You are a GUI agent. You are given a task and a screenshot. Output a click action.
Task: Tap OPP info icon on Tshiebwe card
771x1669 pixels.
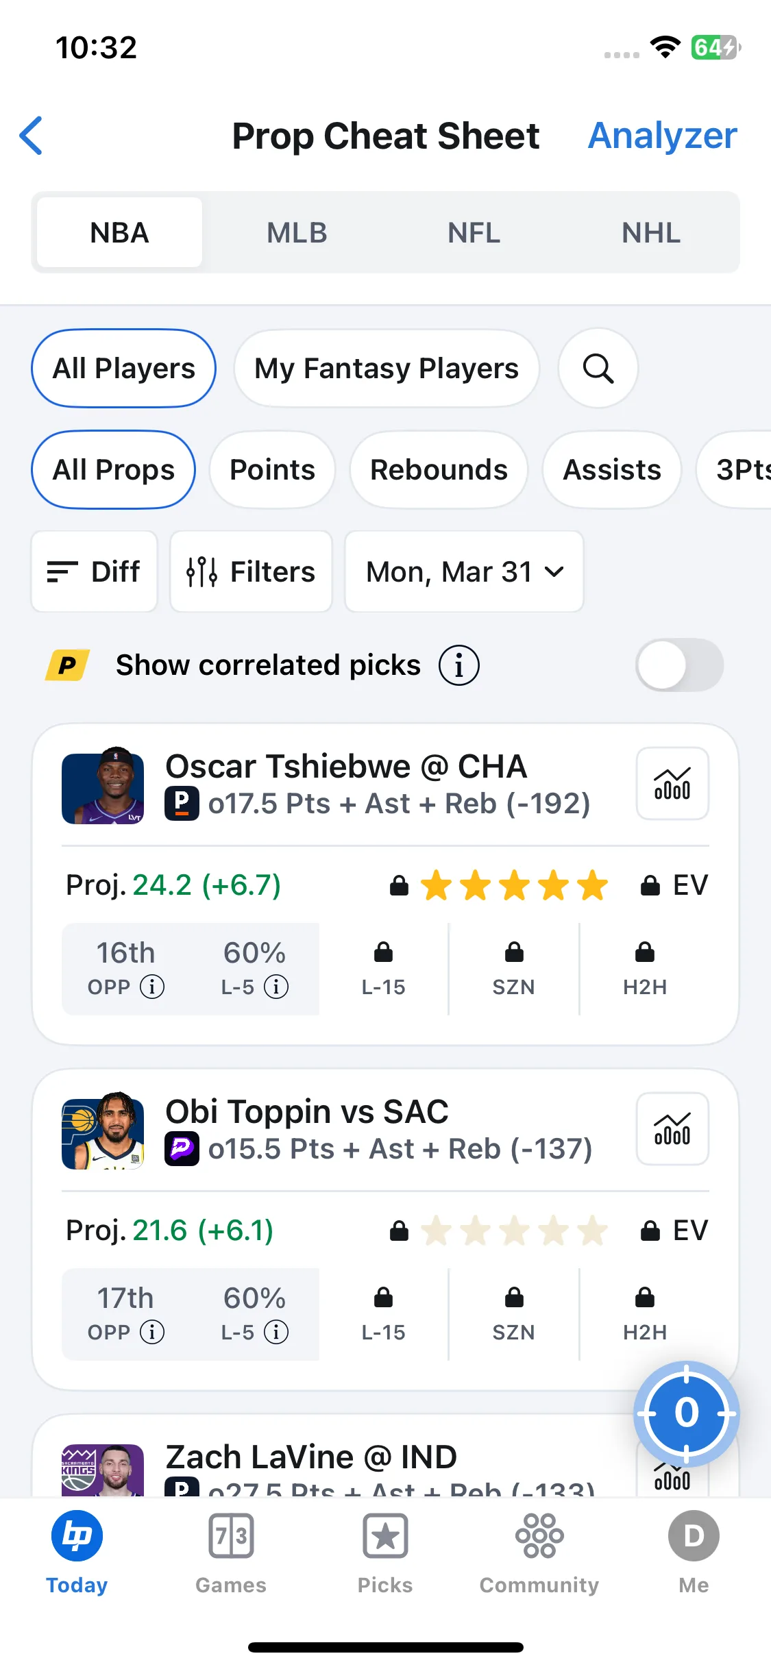pos(152,987)
